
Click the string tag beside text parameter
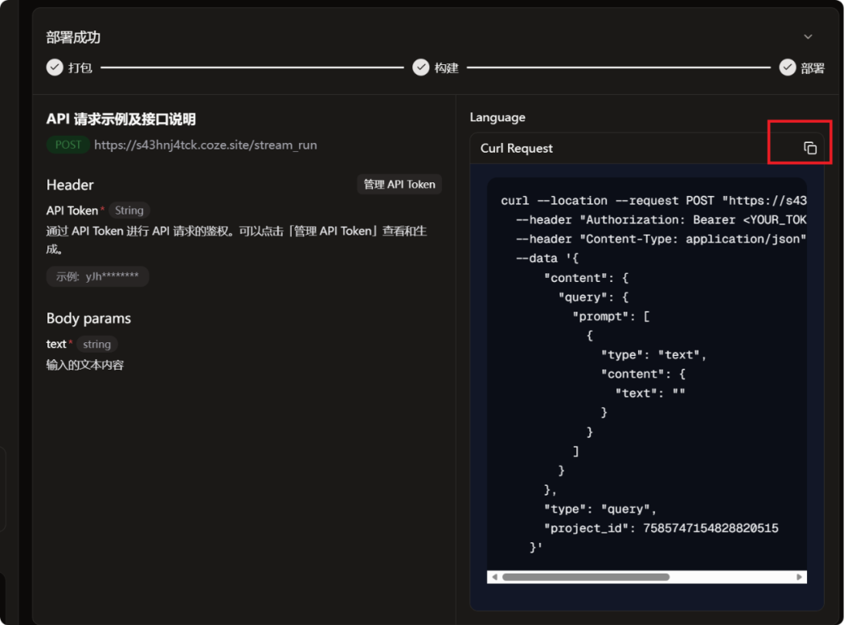pyautogui.click(x=96, y=344)
